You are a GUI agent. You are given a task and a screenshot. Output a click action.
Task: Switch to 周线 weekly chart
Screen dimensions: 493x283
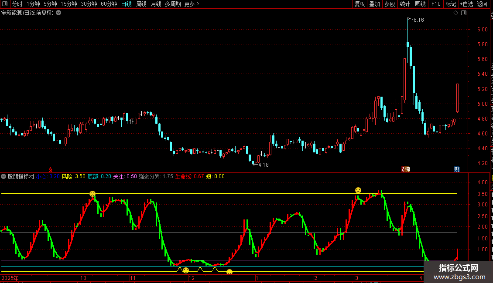tap(141, 4)
